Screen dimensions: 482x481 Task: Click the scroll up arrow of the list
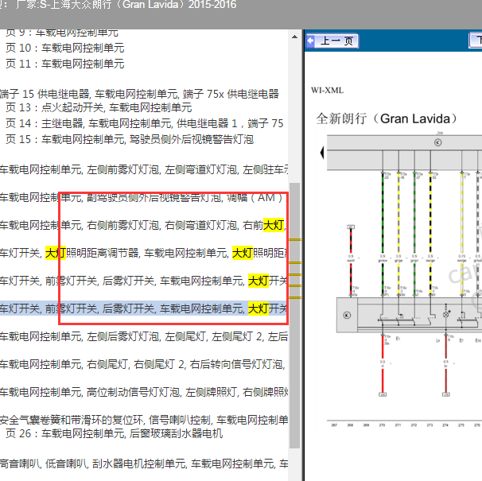[x=294, y=37]
